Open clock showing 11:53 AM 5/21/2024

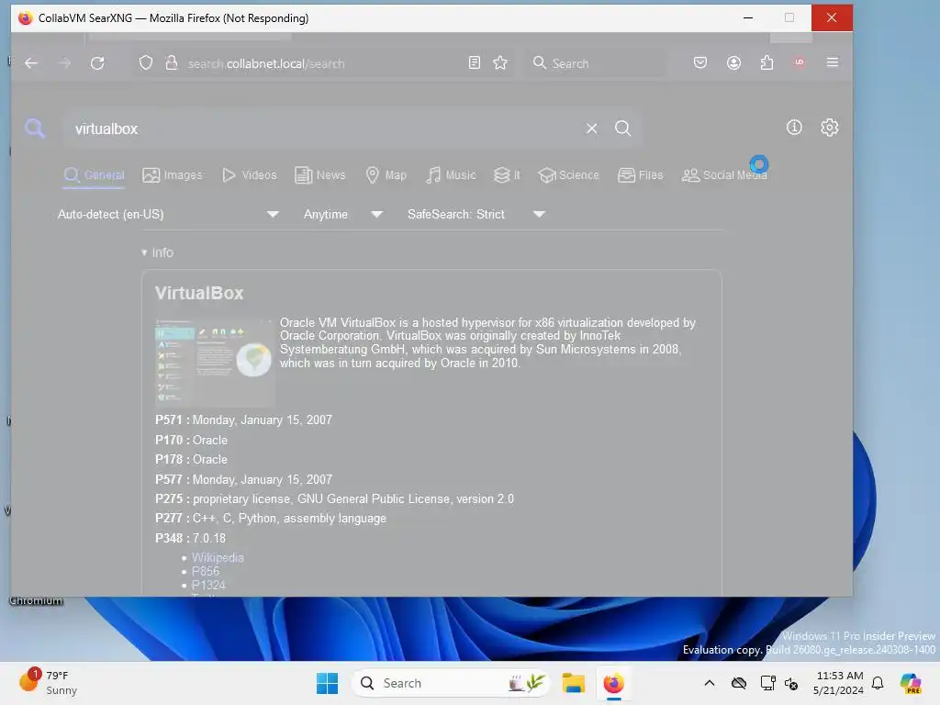click(839, 683)
